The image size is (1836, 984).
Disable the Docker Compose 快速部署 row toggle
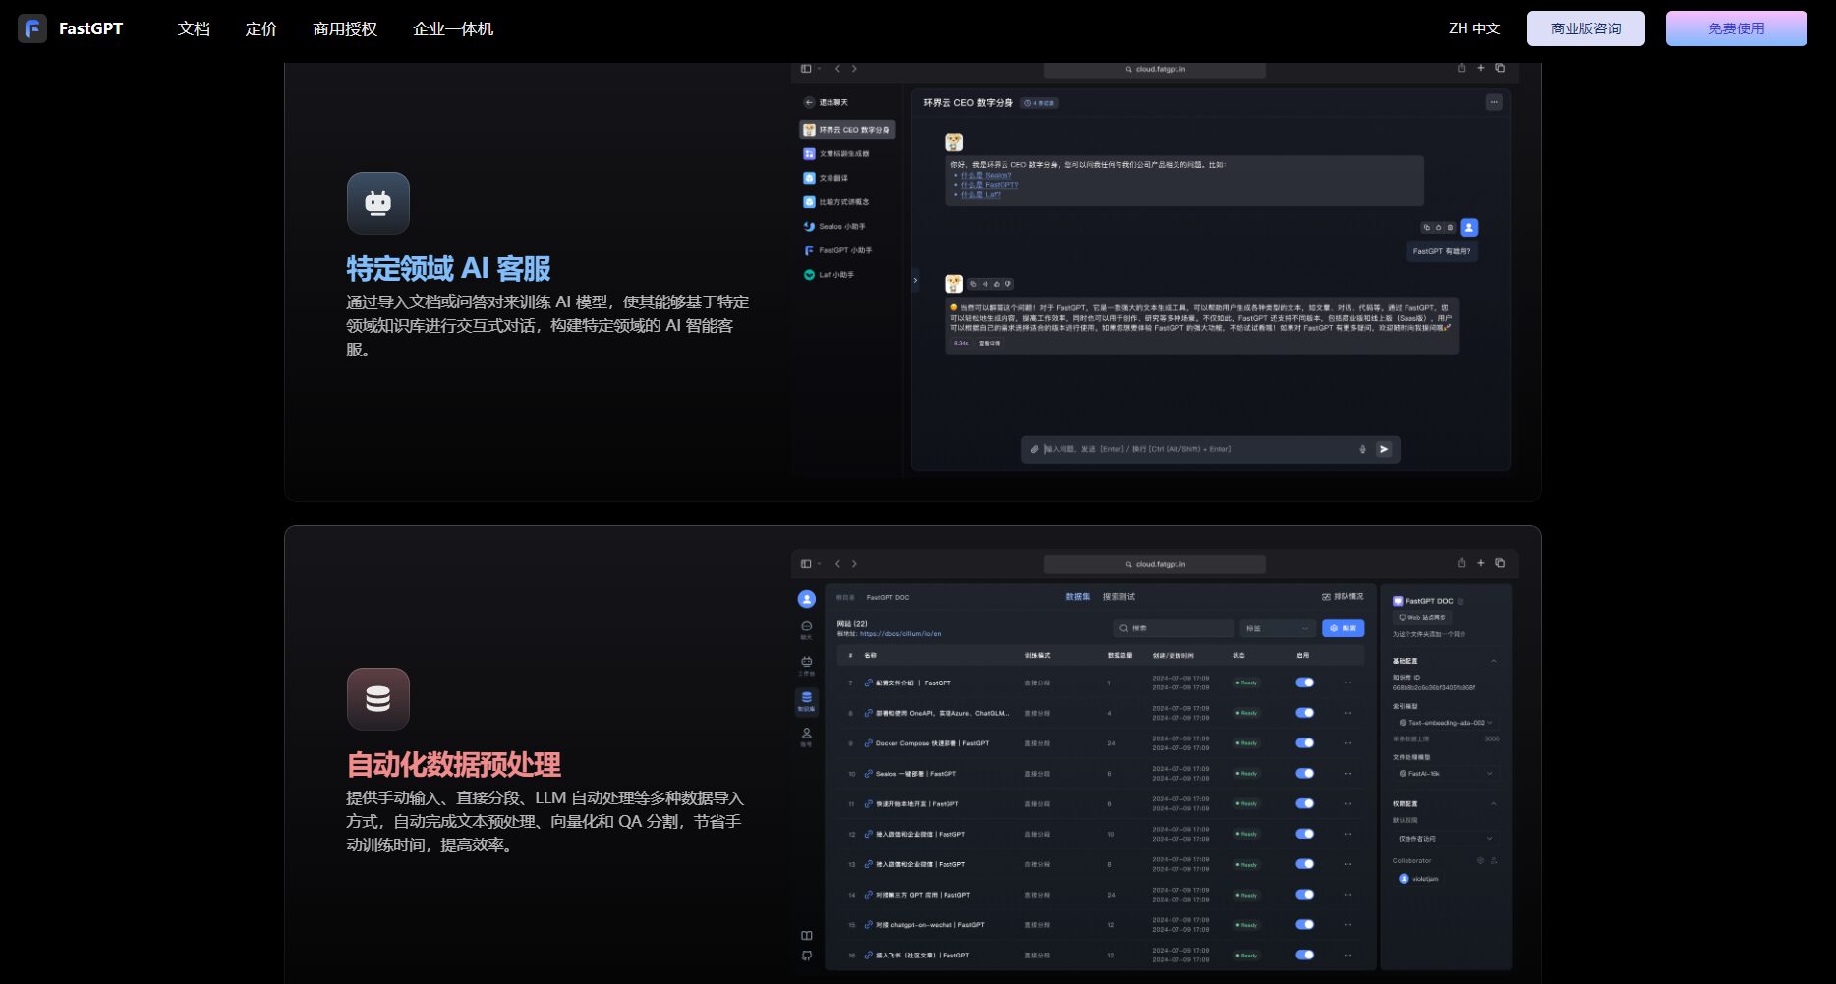point(1304,743)
